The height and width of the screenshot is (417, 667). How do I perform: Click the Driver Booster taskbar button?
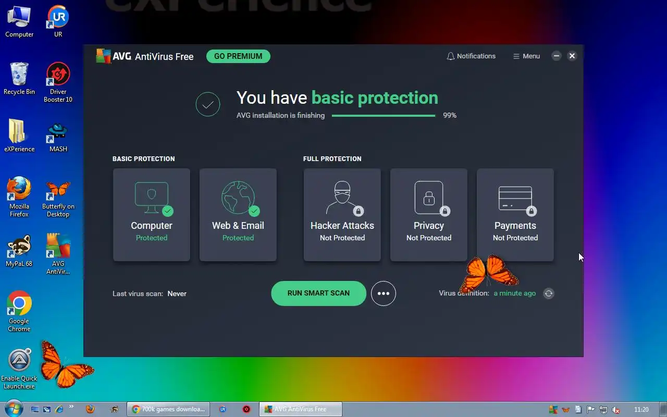click(246, 409)
